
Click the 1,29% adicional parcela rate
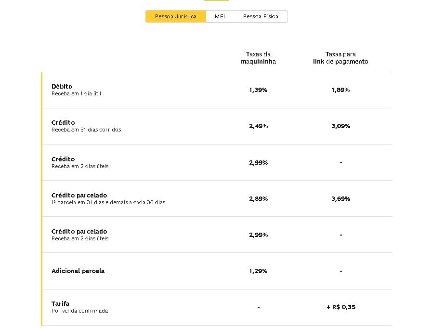point(258,271)
